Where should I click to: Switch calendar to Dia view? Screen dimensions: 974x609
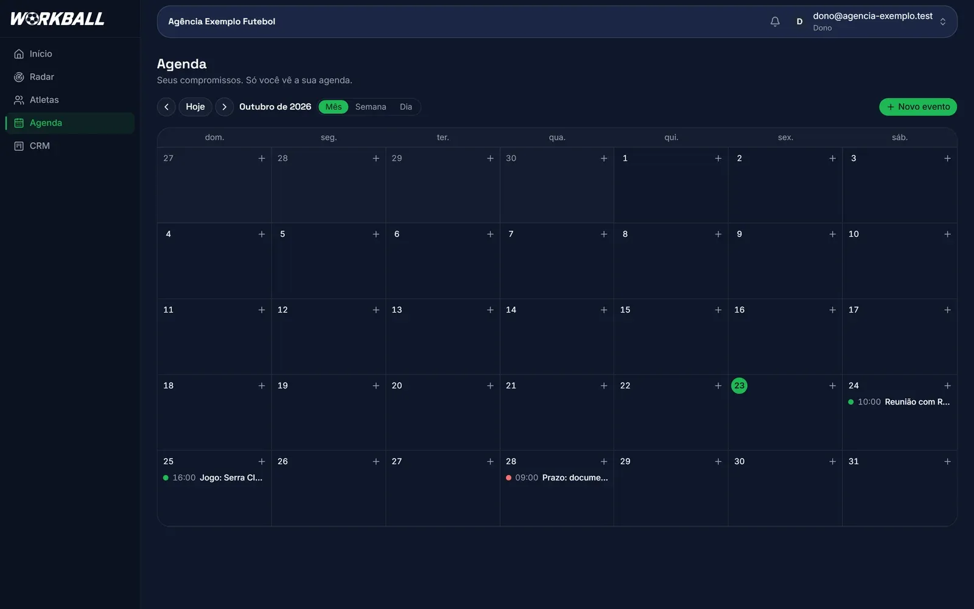pos(406,107)
